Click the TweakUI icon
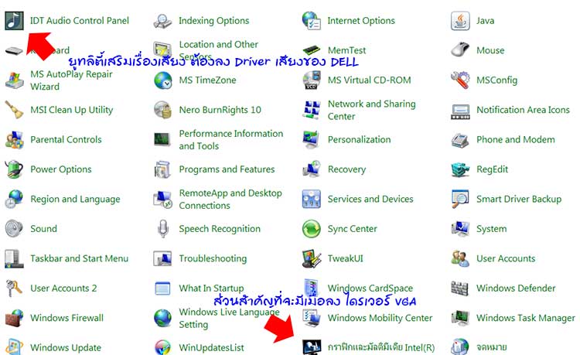Image resolution: width=580 pixels, height=355 pixels. tap(312, 258)
